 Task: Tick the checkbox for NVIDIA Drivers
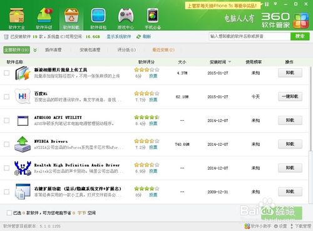click(7, 144)
